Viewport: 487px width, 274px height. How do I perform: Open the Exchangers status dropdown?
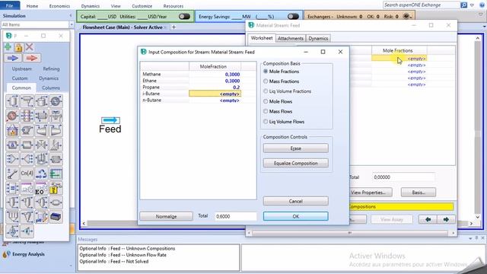click(407, 16)
